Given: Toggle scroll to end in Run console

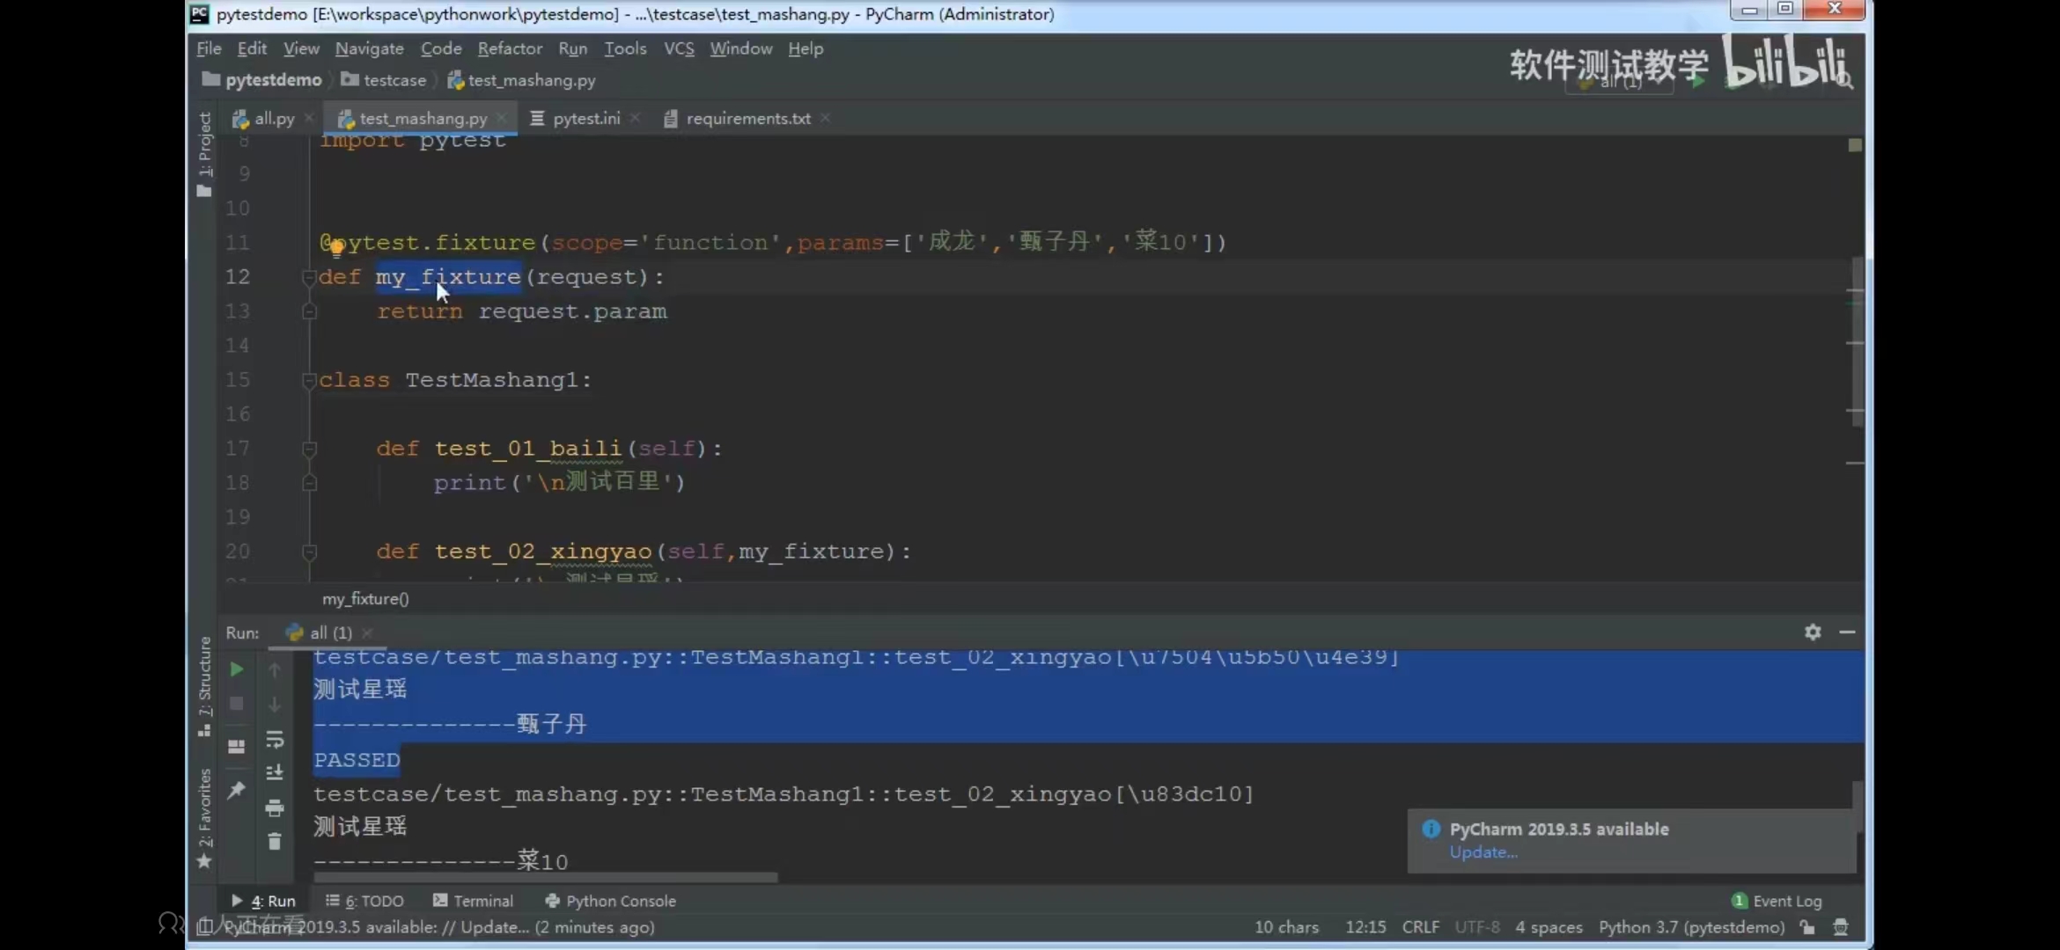Looking at the screenshot, I should (275, 772).
